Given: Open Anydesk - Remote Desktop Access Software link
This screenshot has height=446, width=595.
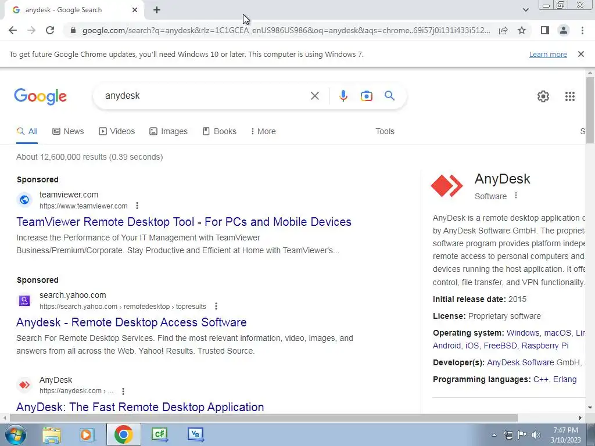Looking at the screenshot, I should click(x=131, y=322).
